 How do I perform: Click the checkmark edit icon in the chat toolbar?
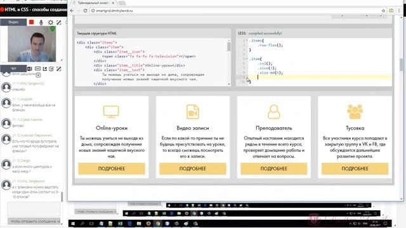[x=51, y=69]
